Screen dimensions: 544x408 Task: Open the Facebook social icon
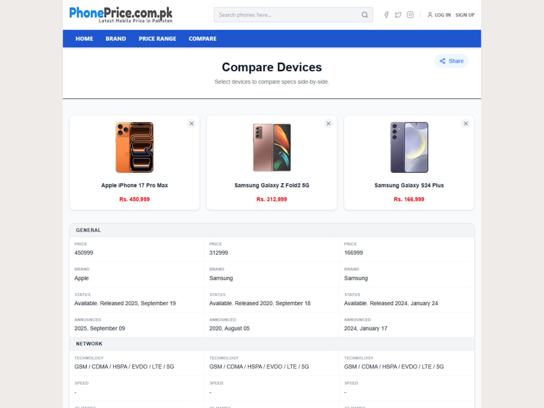pyautogui.click(x=386, y=15)
